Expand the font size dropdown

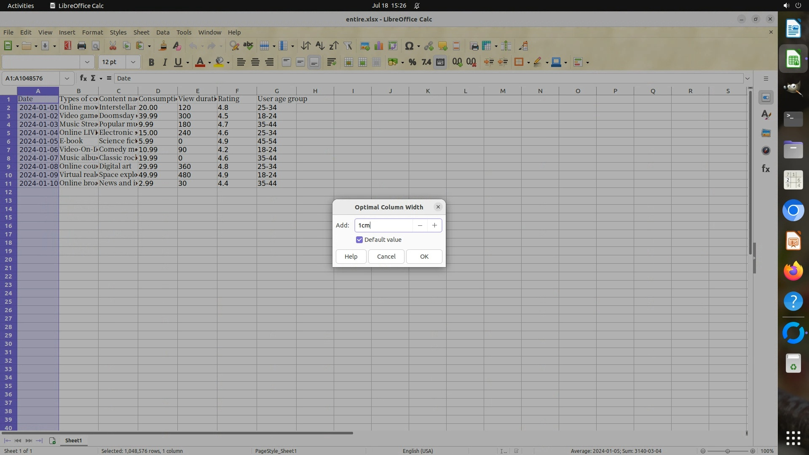[133, 62]
